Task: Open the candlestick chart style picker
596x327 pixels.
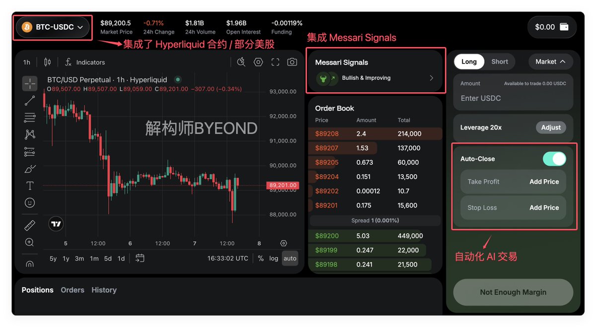Action: (x=47, y=62)
